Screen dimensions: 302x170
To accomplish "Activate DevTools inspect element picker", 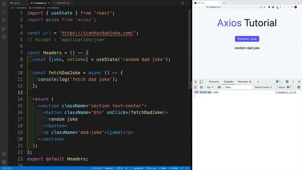I will 196,82.
